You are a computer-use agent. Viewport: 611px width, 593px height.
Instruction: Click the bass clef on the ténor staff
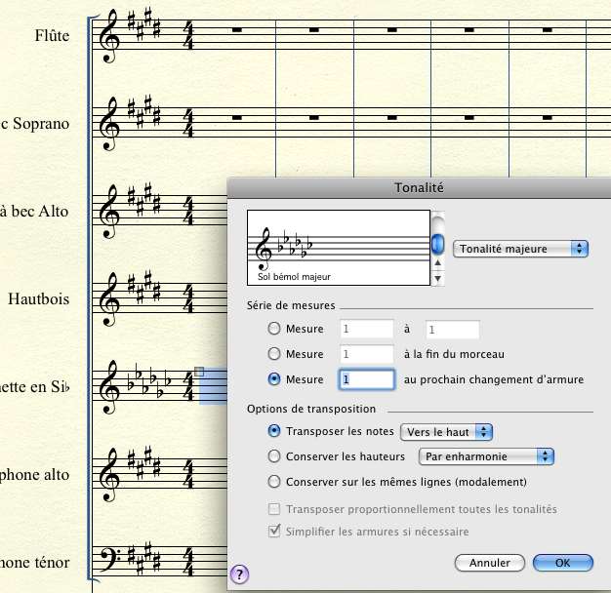pyautogui.click(x=111, y=558)
